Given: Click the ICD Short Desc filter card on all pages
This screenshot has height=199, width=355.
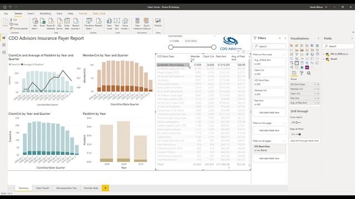Looking at the screenshot, I should [x=269, y=148].
